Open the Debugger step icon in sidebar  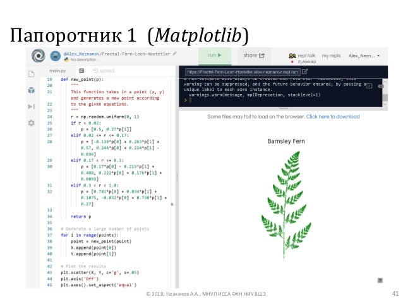(x=32, y=107)
